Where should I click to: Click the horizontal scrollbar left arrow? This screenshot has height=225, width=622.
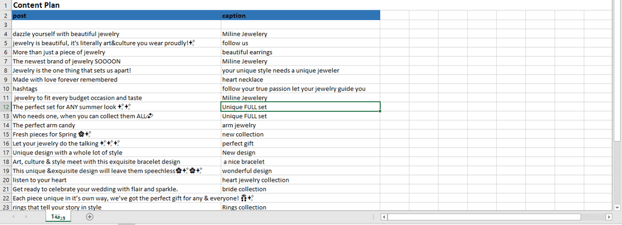384,217
